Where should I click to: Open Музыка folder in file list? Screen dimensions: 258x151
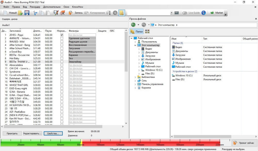pyautogui.click(x=178, y=63)
